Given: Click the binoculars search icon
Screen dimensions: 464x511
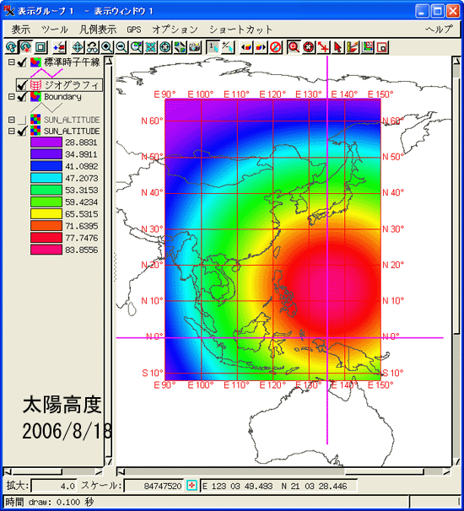Looking at the screenshot, I should (x=92, y=47).
